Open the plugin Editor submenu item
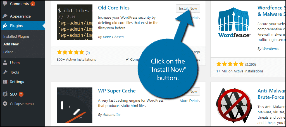Image resolution: width=286 pixels, height=127 pixels. pos(8,52)
